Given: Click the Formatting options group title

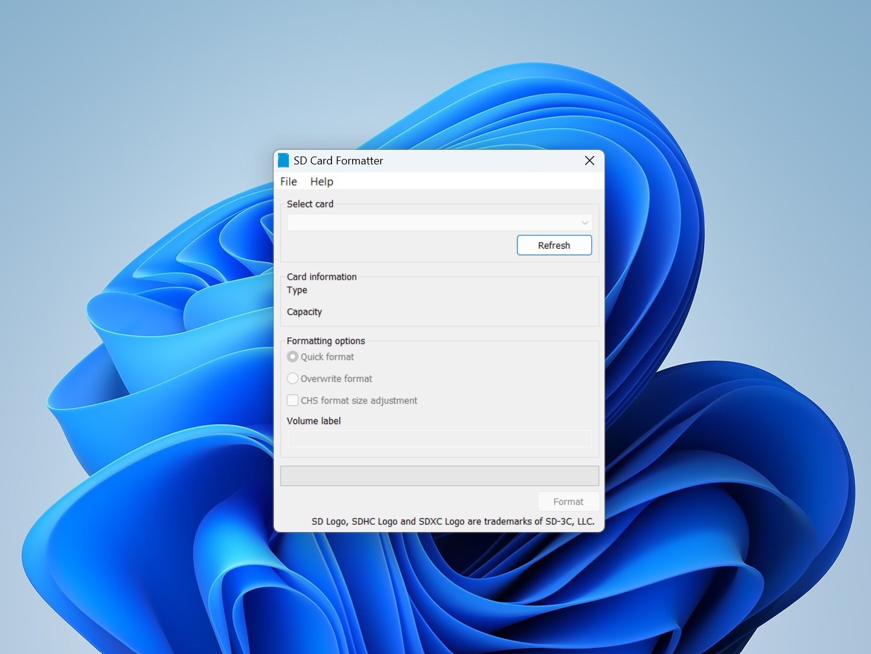Looking at the screenshot, I should click(326, 341).
